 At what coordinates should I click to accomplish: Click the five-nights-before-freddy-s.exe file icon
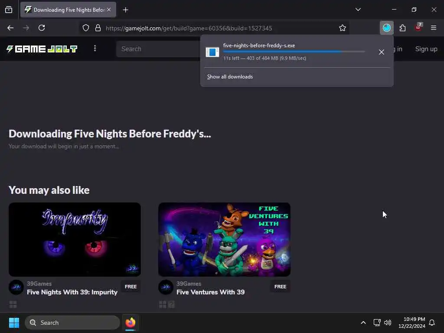point(212,52)
